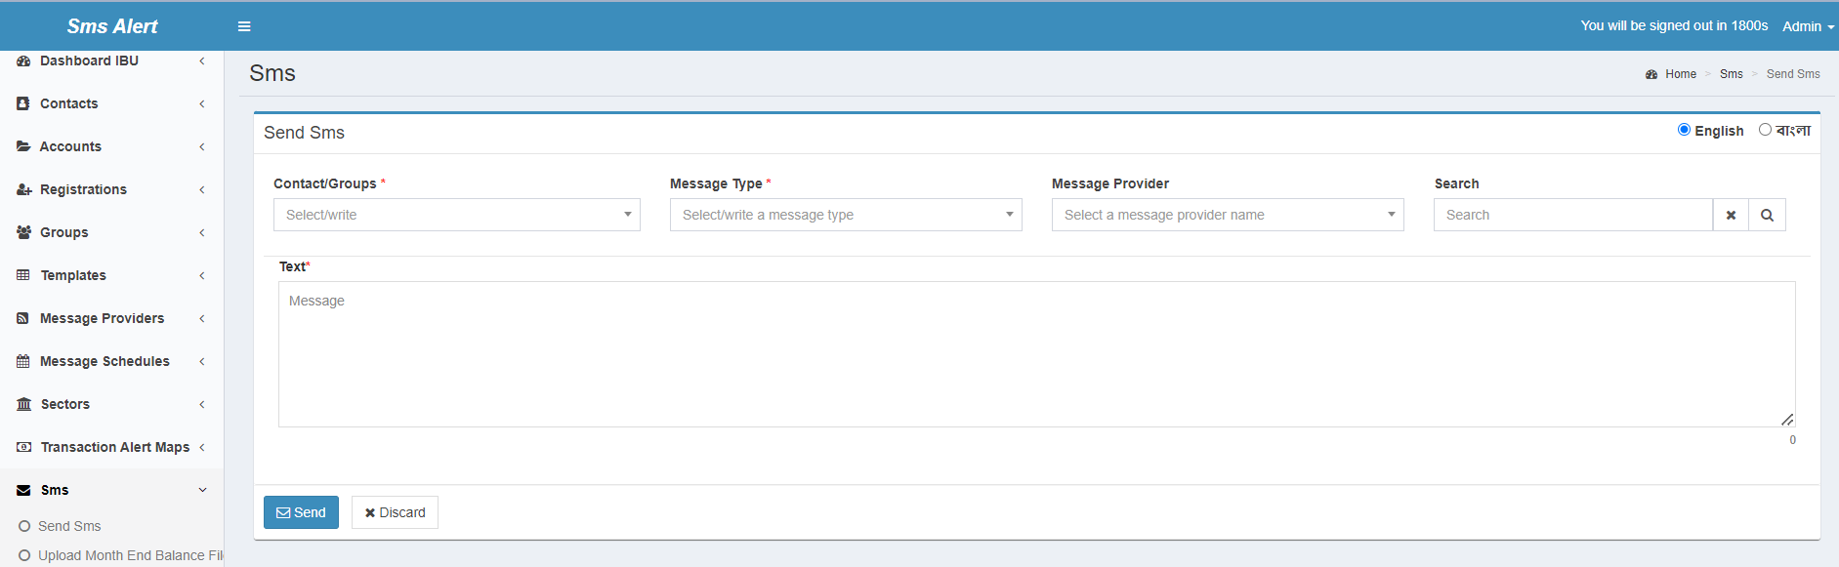Screen dimensions: 1839x567
Task: Click the Discard button
Action: (x=395, y=512)
